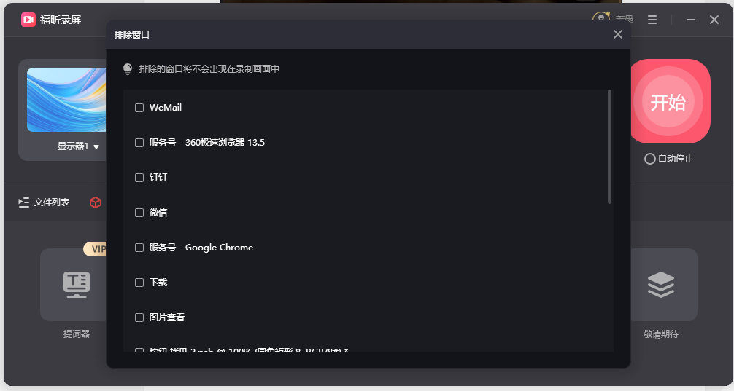This screenshot has width=734, height=391.
Task: Click the 下载 entry label
Action: [158, 283]
